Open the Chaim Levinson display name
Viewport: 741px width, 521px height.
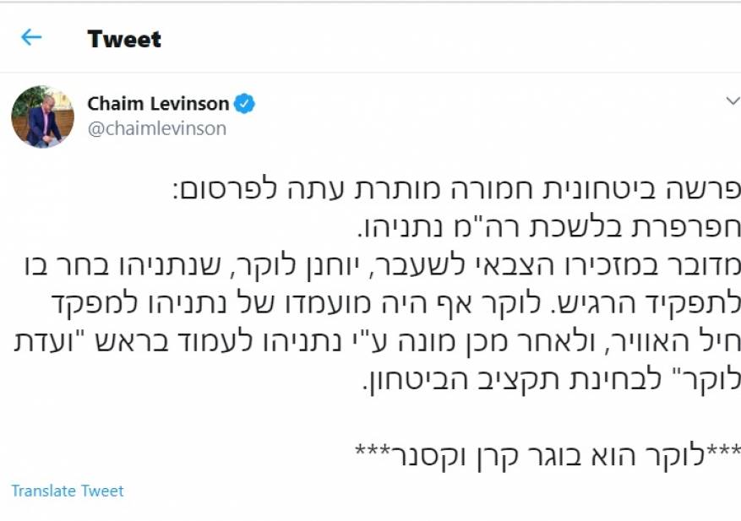pyautogui.click(x=158, y=104)
